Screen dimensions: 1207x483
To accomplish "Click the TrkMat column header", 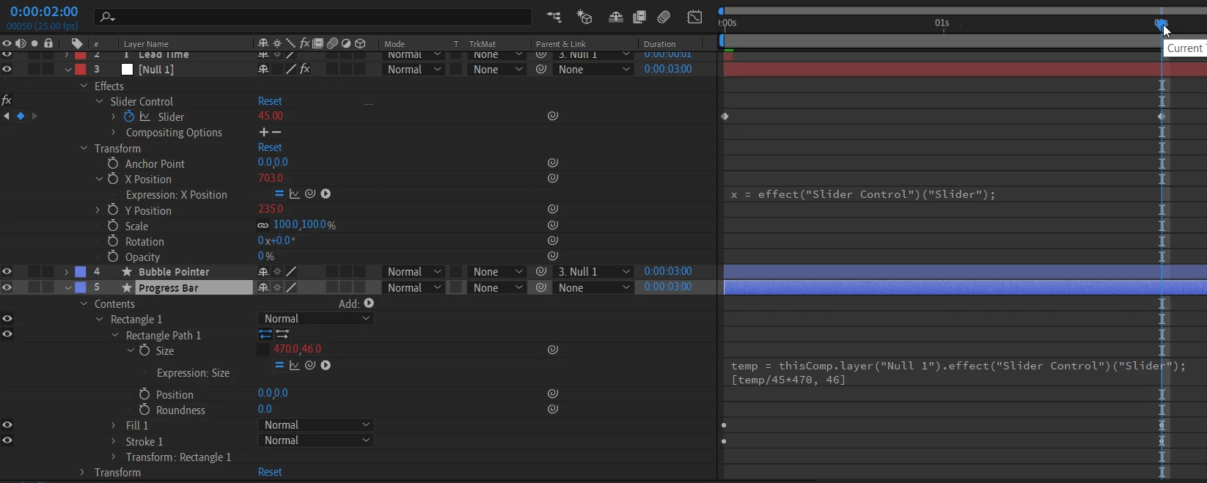I will point(483,44).
